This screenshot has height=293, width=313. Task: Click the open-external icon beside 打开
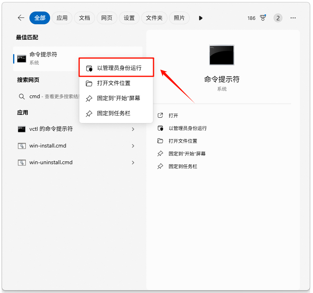tap(160, 115)
